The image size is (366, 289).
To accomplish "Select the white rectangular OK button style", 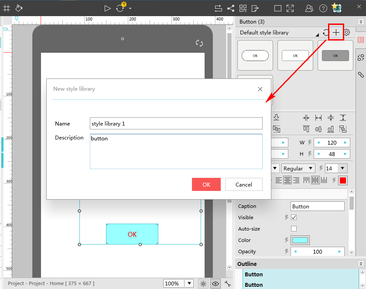I will click(x=295, y=55).
